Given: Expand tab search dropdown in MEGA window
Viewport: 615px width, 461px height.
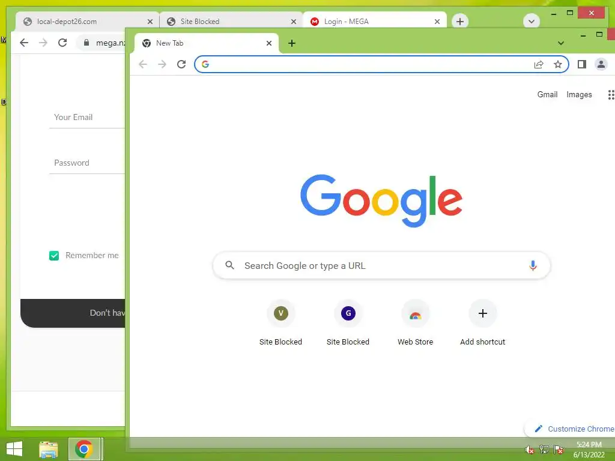Looking at the screenshot, I should coord(532,21).
